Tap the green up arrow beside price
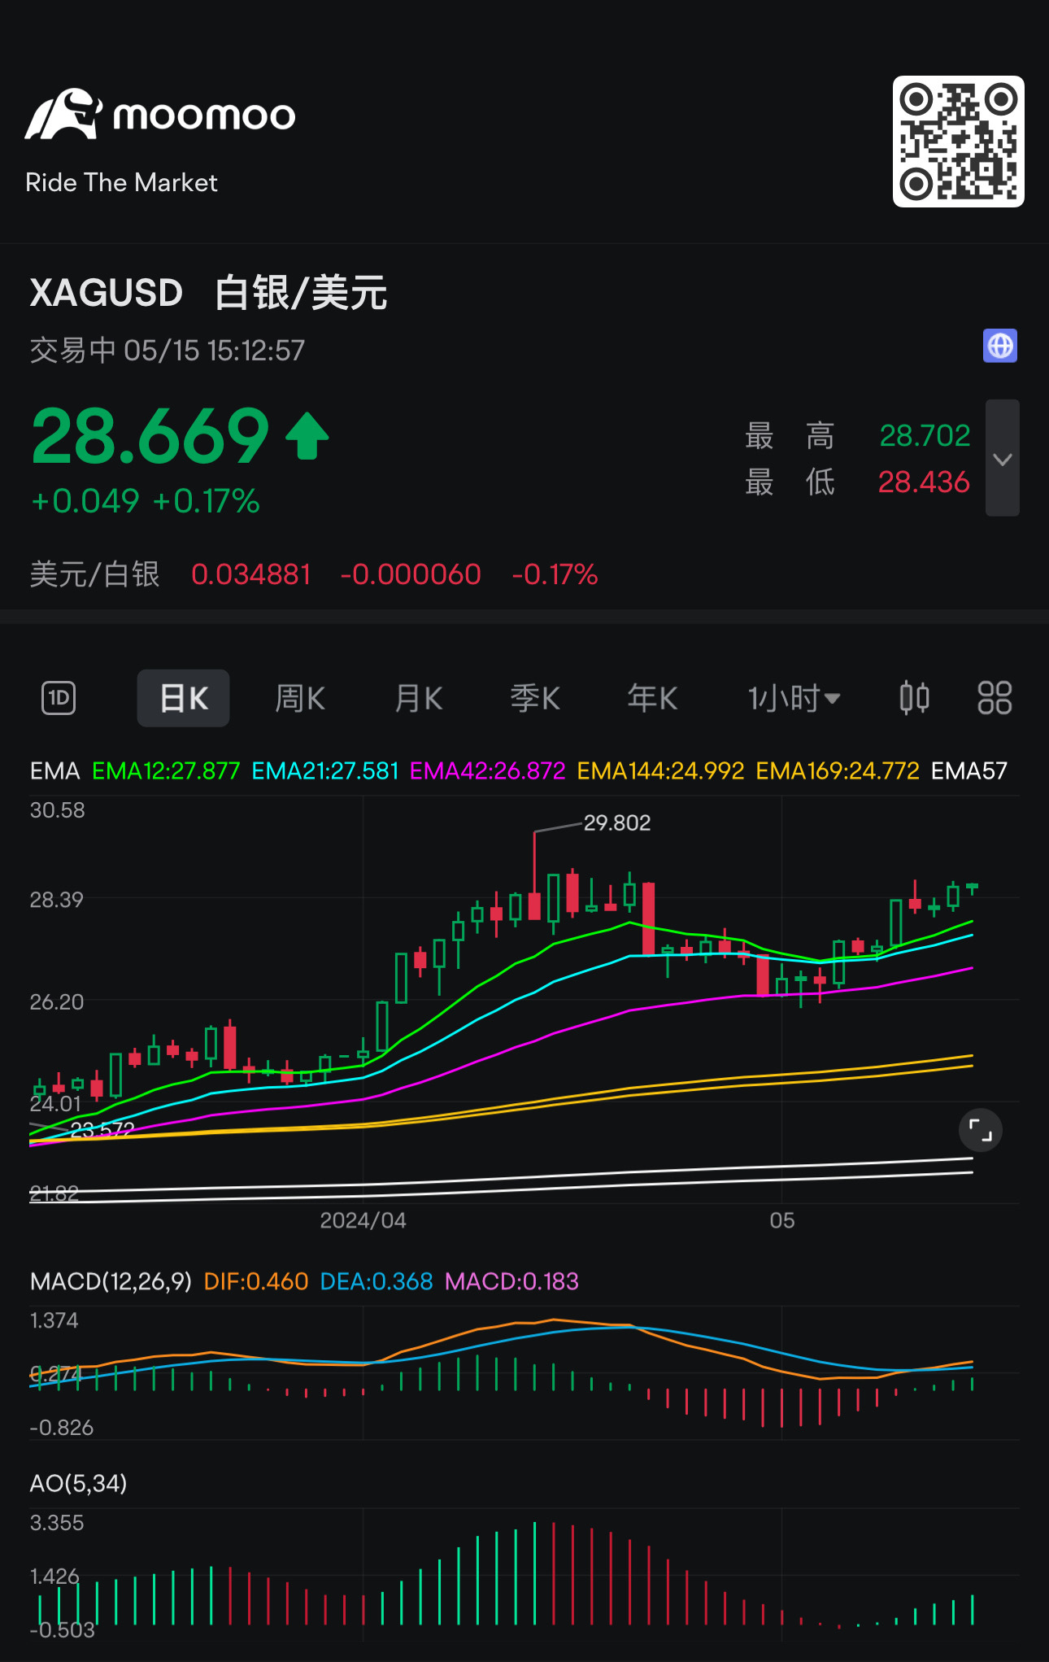Viewport: 1049px width, 1662px height. tap(307, 437)
